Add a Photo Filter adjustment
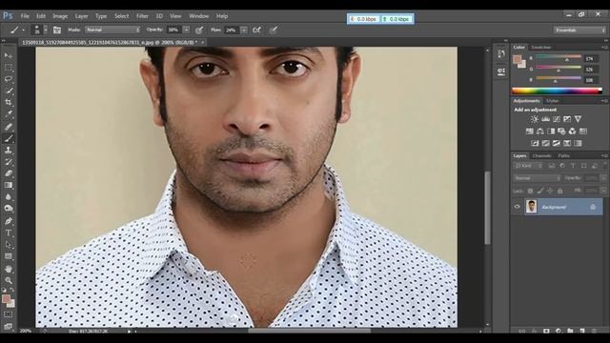The width and height of the screenshot is (610, 343). coord(561,131)
